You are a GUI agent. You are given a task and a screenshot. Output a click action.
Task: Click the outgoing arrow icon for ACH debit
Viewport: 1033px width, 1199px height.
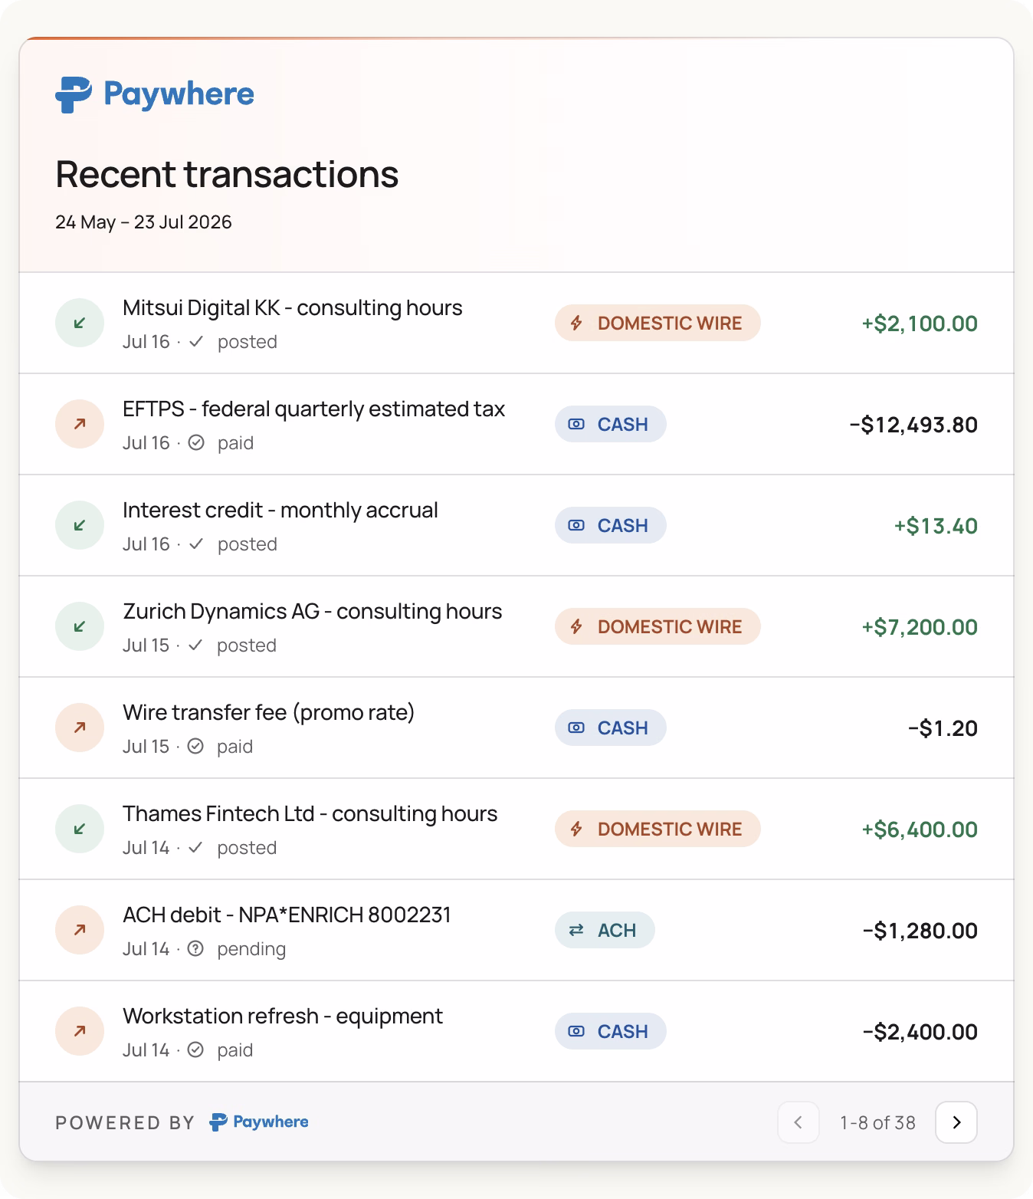[80, 930]
